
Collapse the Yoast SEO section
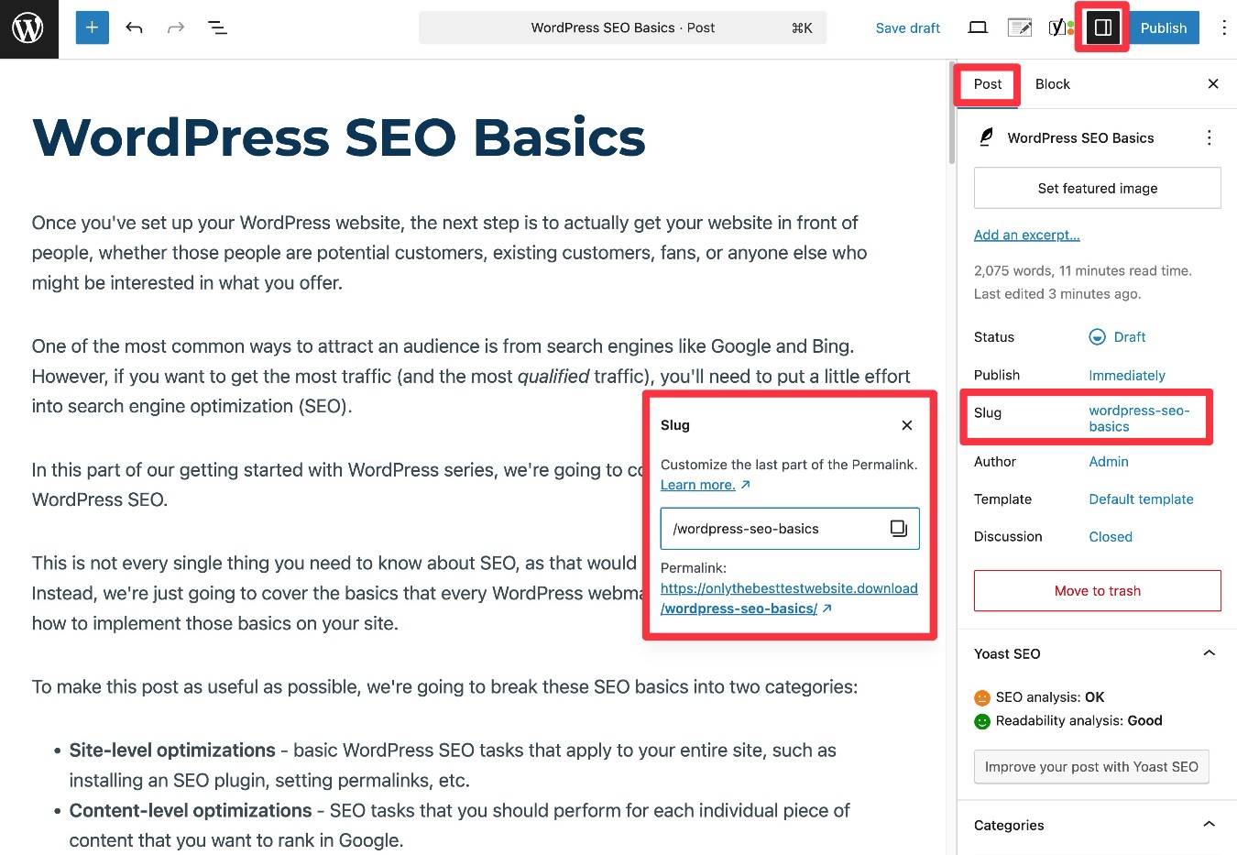click(1210, 652)
